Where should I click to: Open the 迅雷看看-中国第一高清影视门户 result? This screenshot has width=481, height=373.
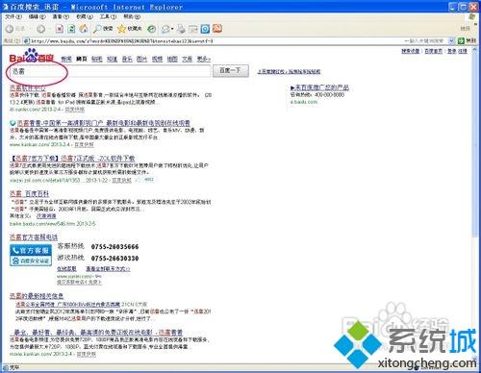click(x=104, y=123)
